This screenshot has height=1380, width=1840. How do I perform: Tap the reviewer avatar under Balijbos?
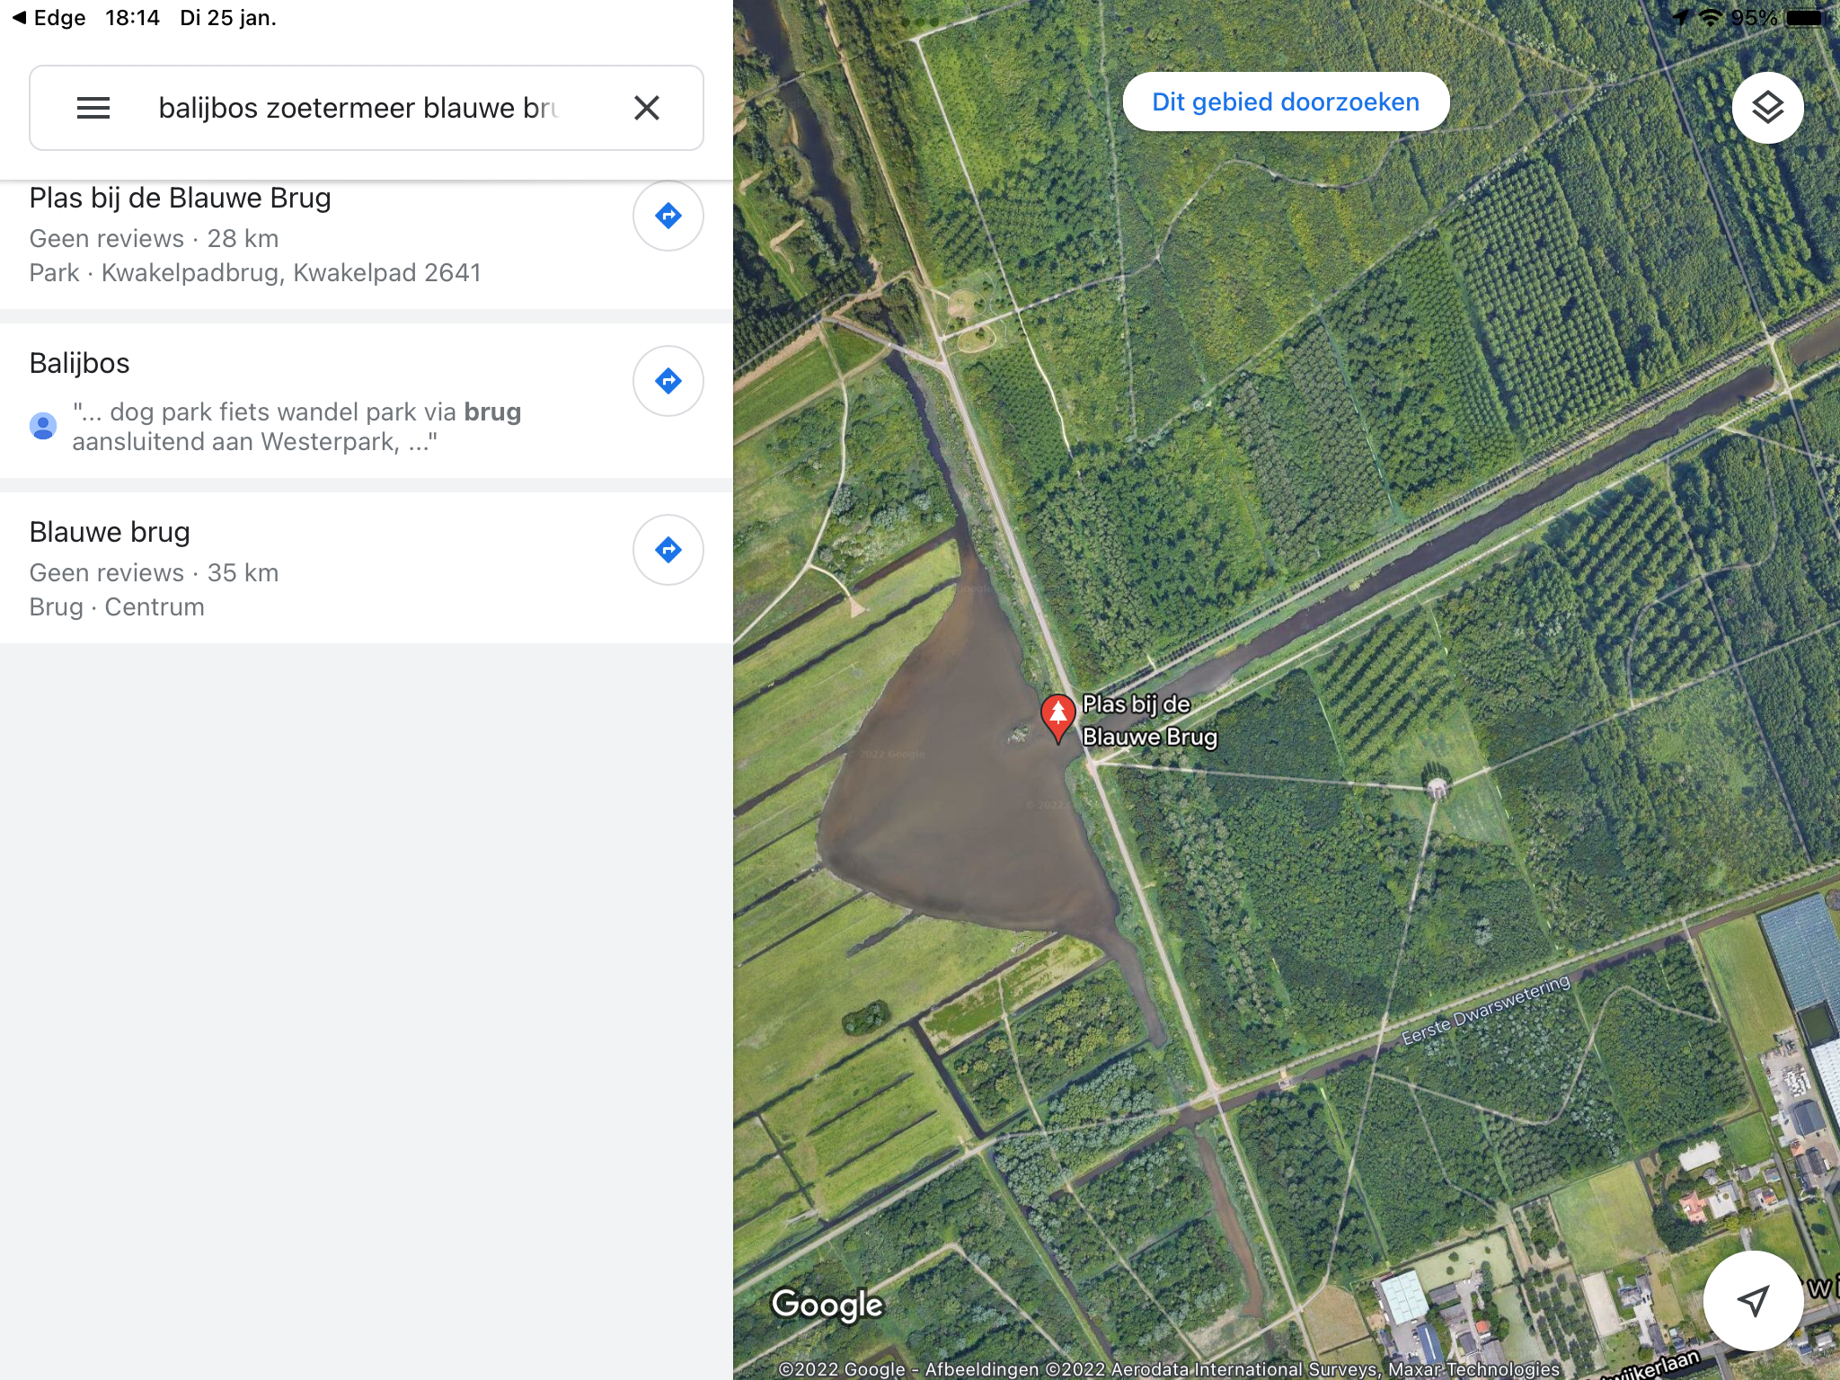tap(43, 426)
